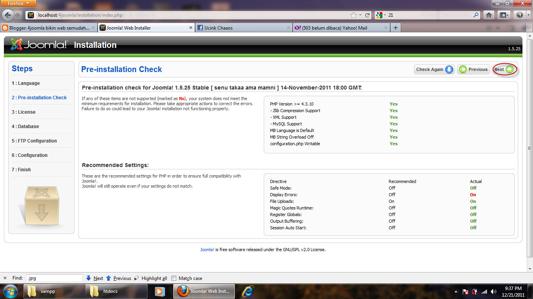533x299 pixels.
Task: Click step 3 : License
Action: (23, 112)
